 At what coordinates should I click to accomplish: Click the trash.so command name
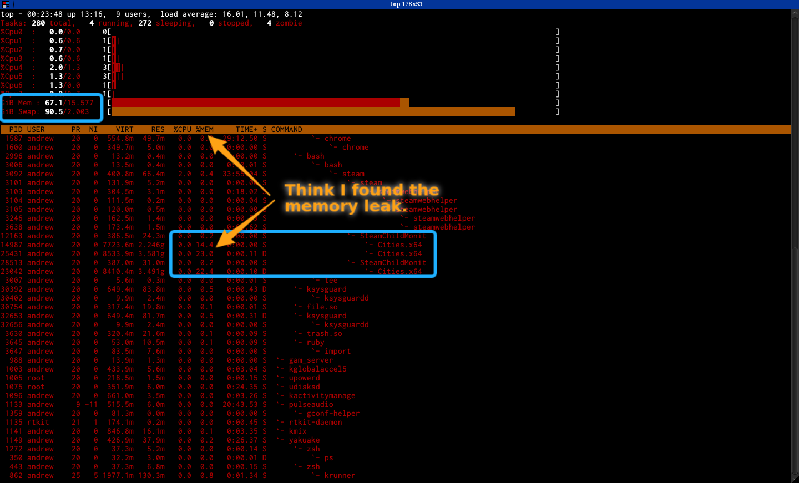pyautogui.click(x=325, y=333)
